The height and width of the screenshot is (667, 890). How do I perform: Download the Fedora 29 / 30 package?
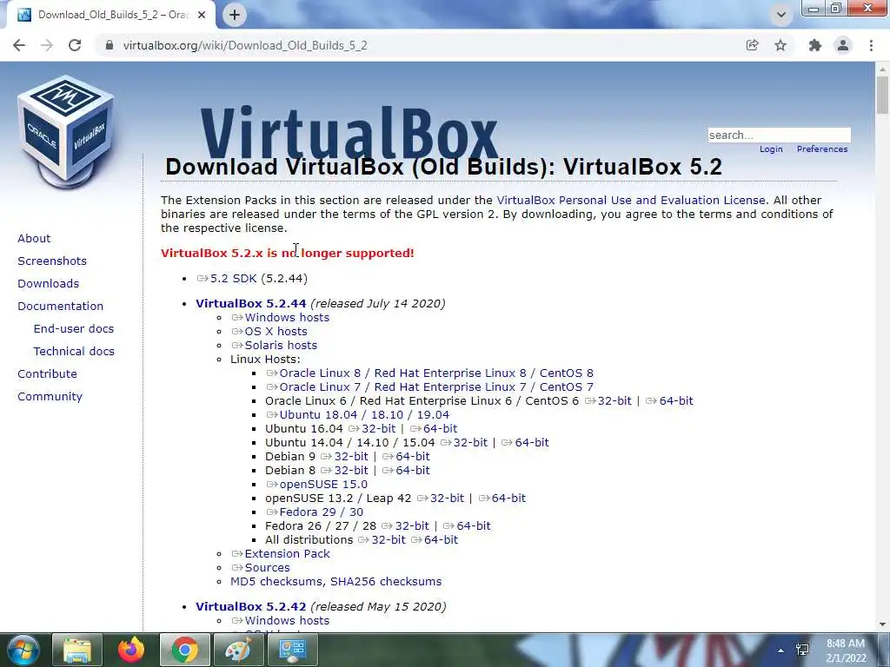pos(315,512)
